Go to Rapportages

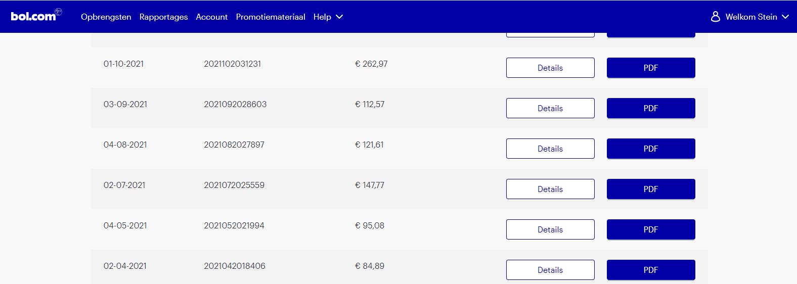point(163,17)
